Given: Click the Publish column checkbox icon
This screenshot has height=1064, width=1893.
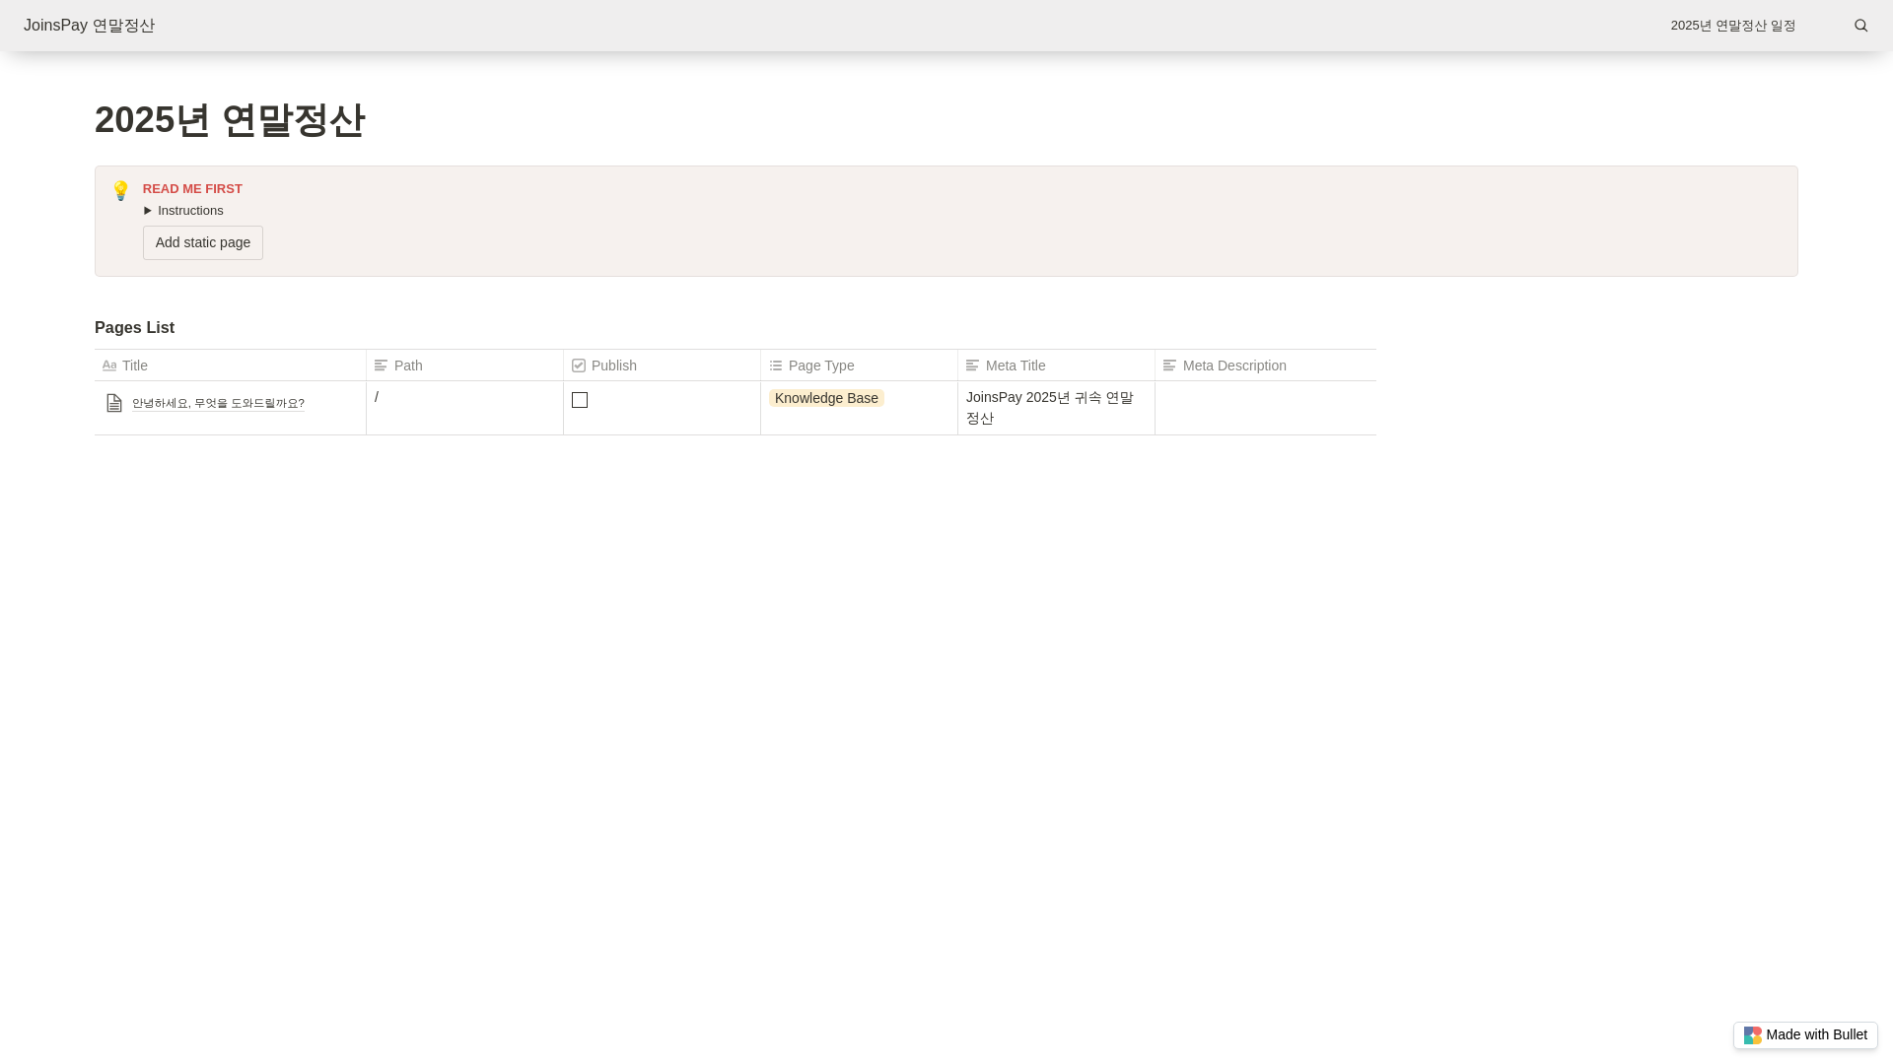Looking at the screenshot, I should coord(579,366).
